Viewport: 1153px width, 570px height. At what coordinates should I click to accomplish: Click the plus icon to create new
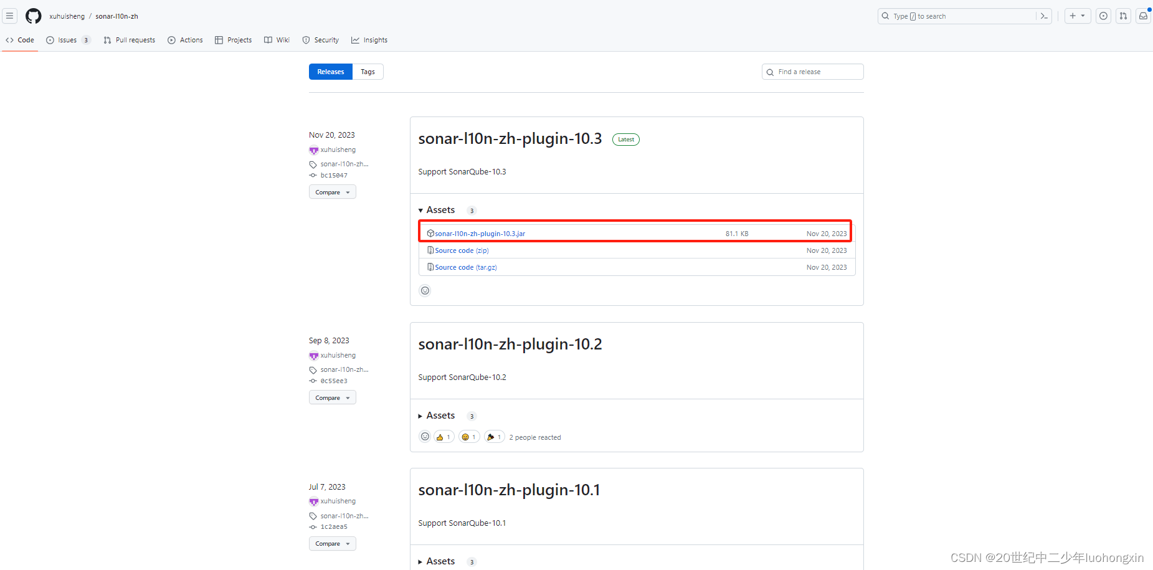click(x=1078, y=16)
